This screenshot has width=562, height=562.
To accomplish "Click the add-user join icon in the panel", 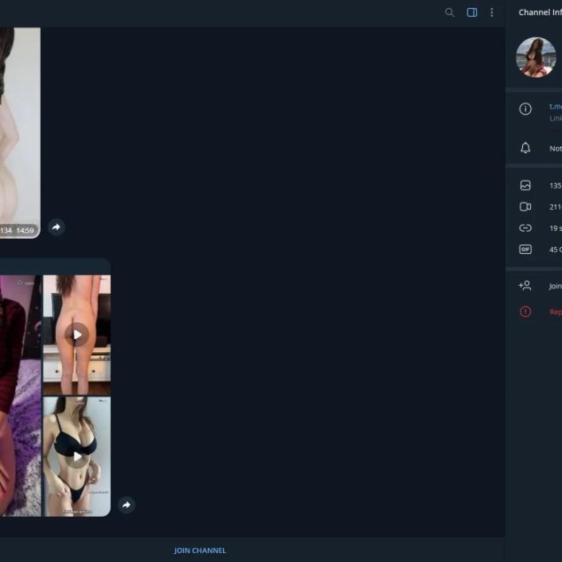I will tap(525, 286).
